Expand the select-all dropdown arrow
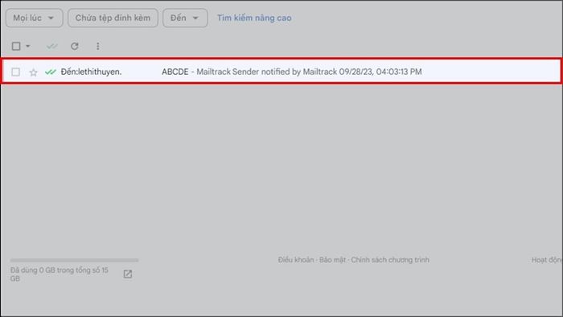Viewport: 563px width, 317px height. click(x=28, y=46)
